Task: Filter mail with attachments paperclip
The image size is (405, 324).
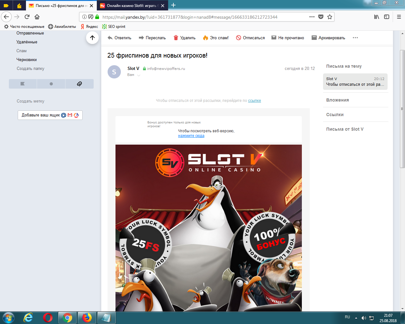Action: click(79, 84)
